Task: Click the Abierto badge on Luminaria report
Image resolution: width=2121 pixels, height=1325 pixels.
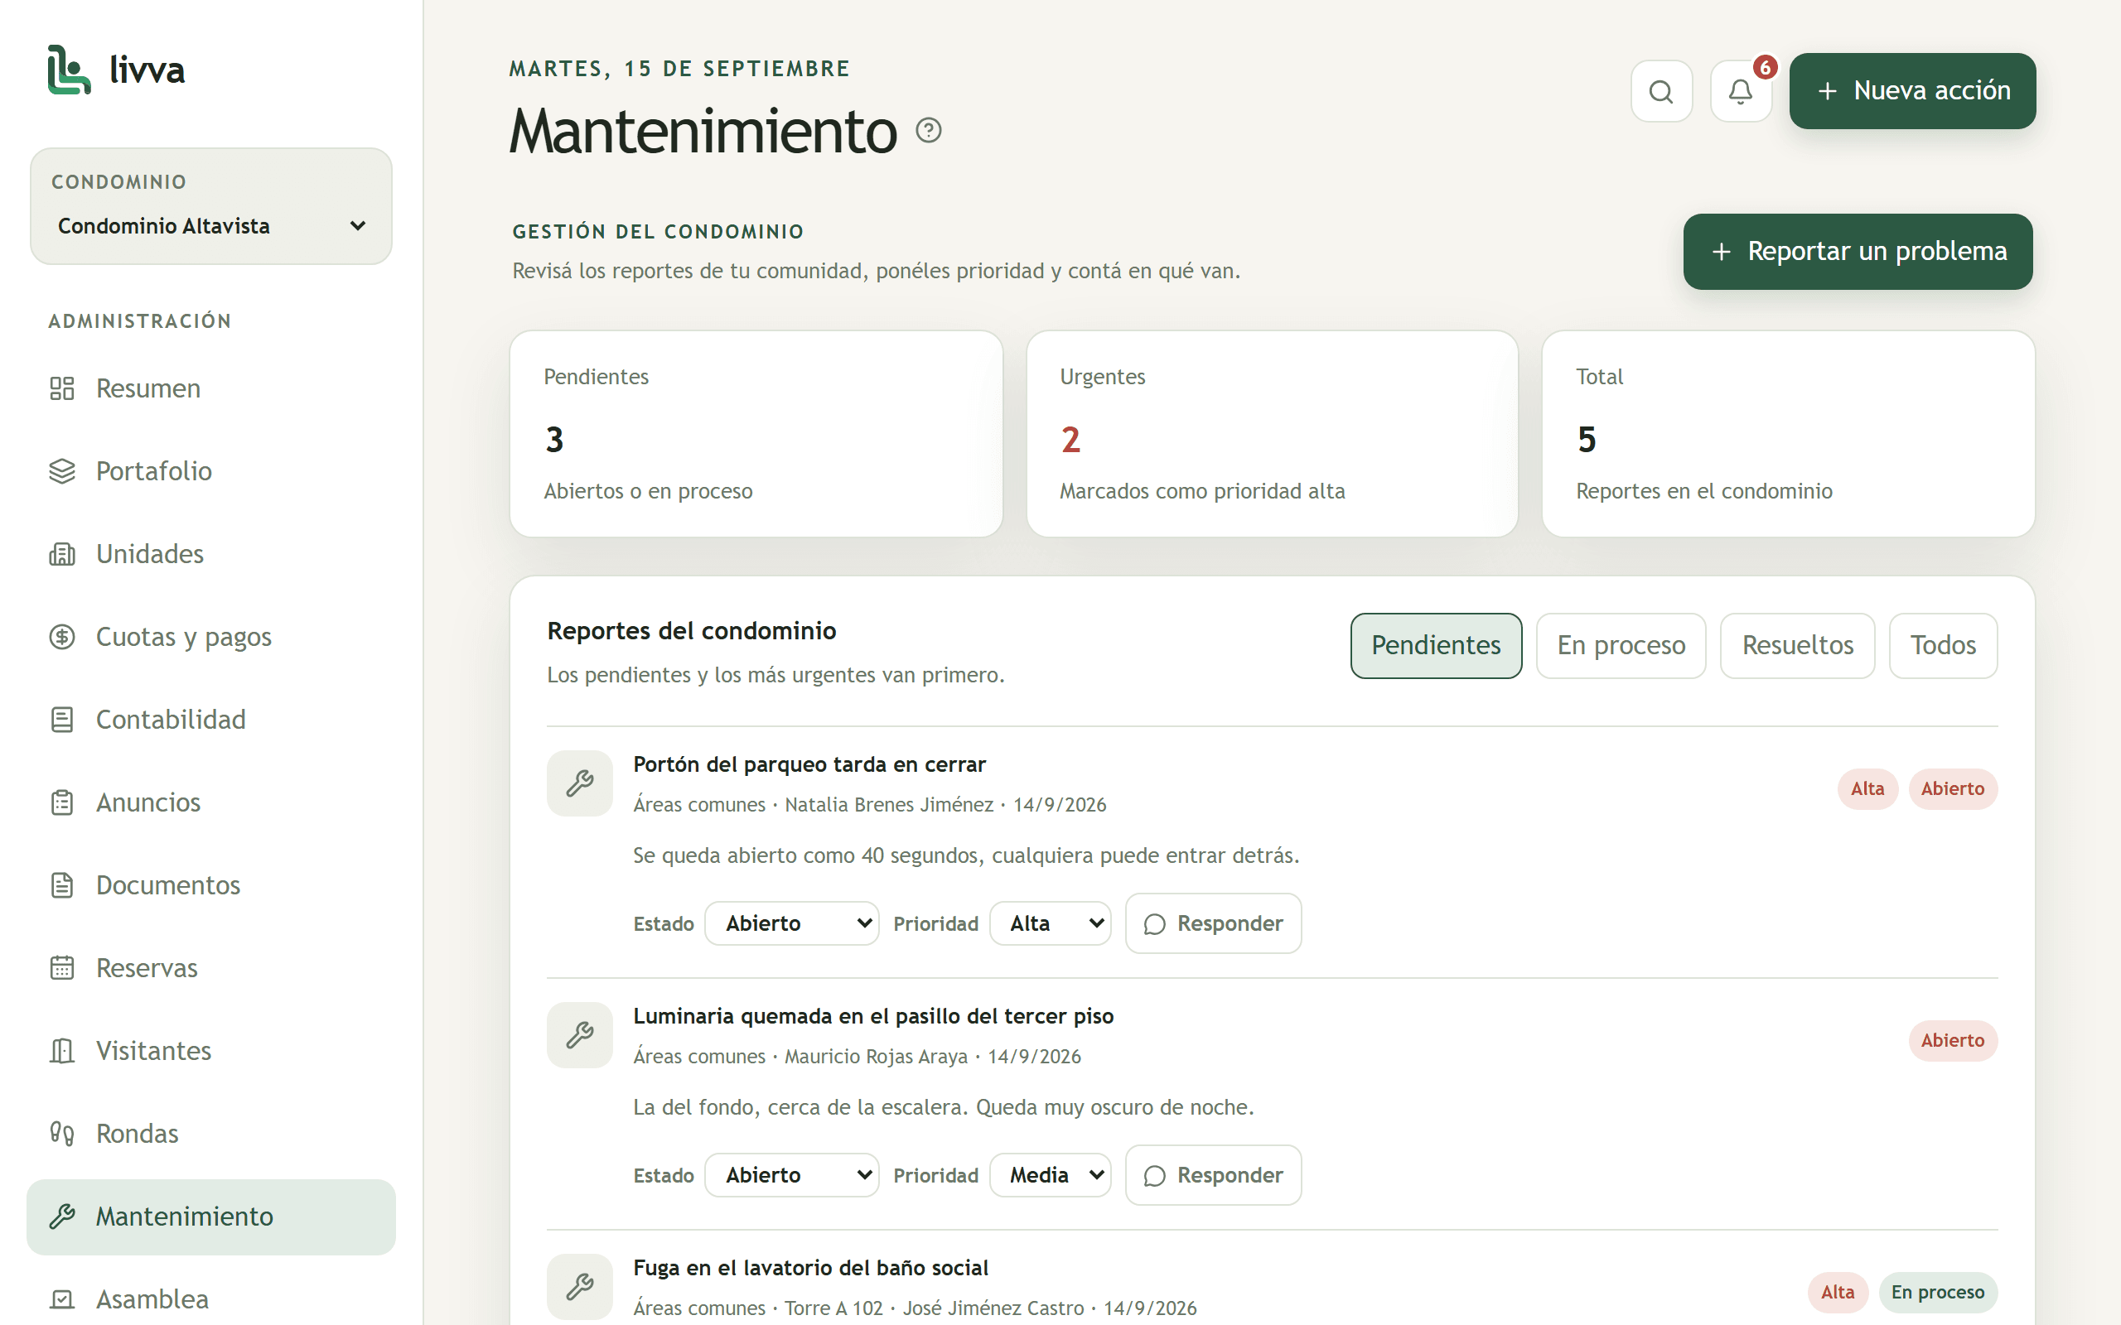Action: click(x=1953, y=1040)
